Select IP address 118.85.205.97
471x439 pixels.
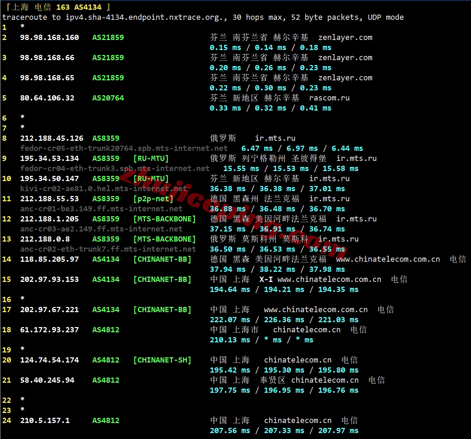pos(50,259)
